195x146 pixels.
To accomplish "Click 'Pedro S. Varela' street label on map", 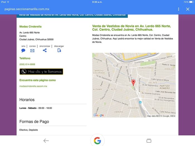I will point(169,65).
